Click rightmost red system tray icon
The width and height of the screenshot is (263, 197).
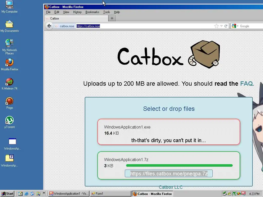[243, 194]
